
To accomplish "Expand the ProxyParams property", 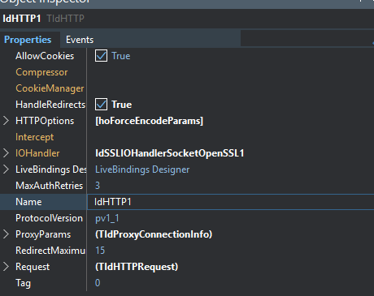I will [6, 234].
